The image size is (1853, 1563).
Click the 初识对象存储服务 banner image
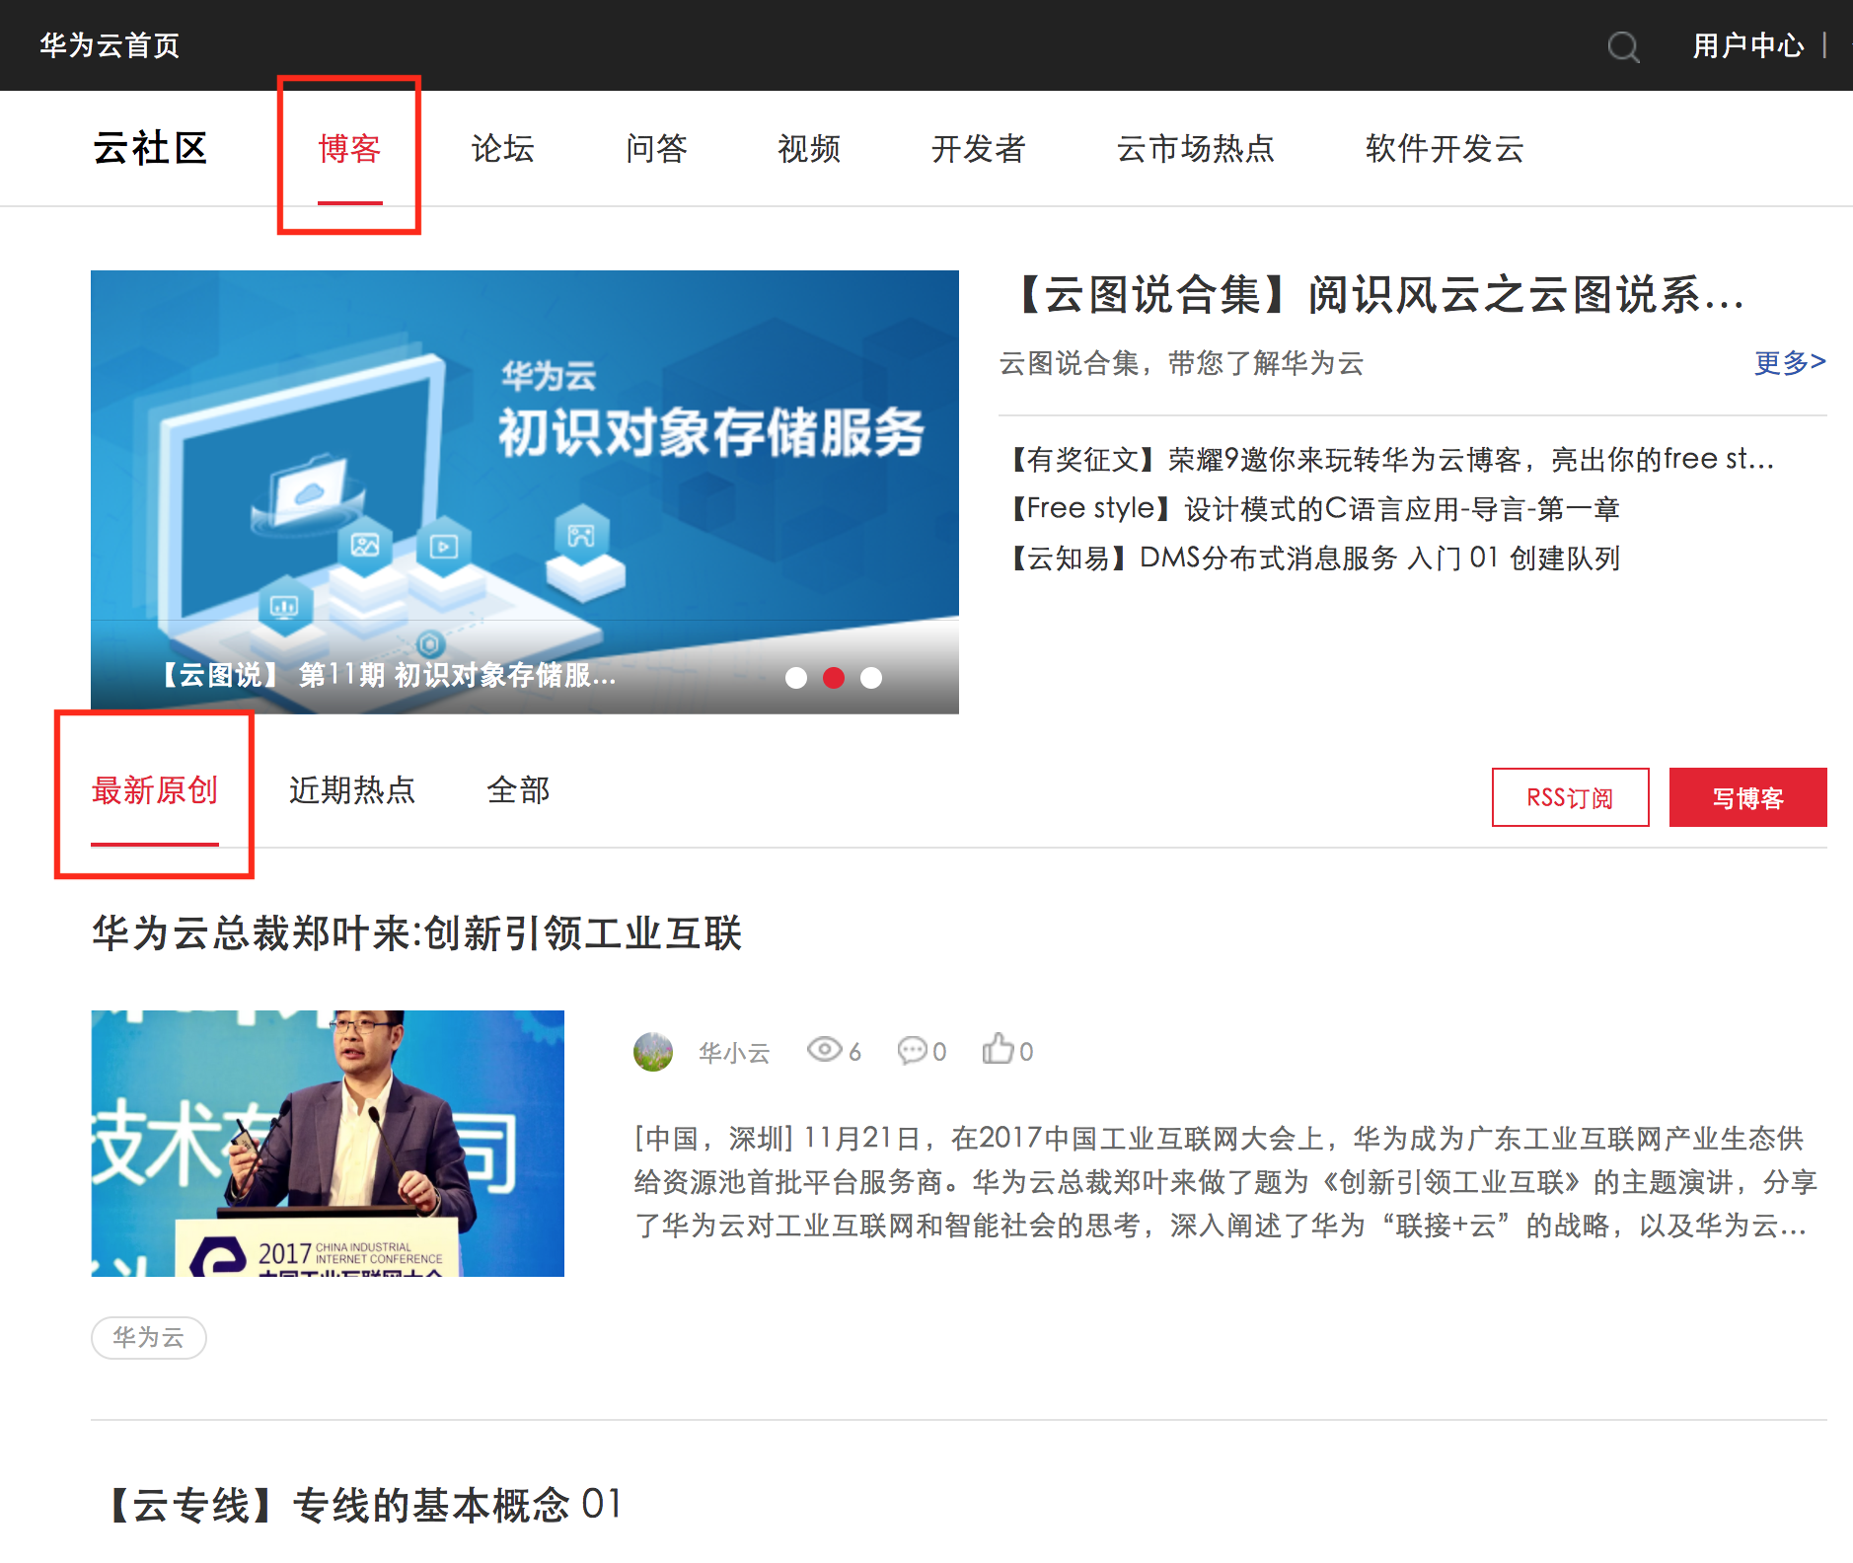(525, 491)
